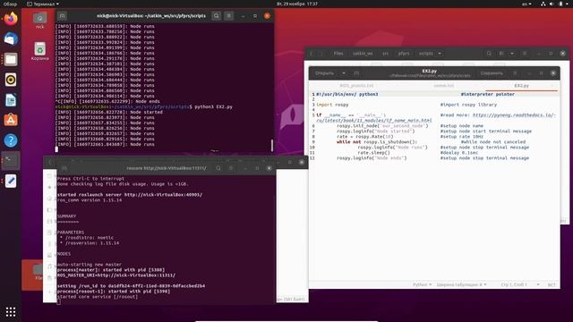Open pyneng.readthedocs.io link in code comment

pyautogui.click(x=514, y=115)
